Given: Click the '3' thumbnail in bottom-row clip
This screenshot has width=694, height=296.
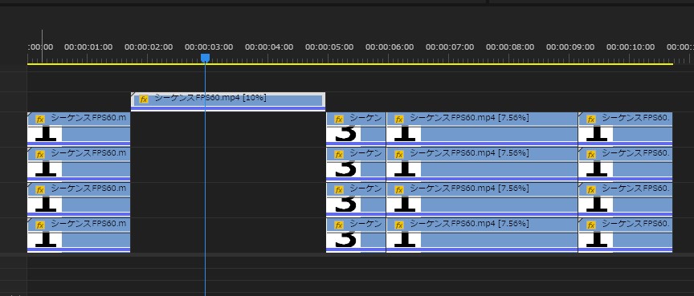Looking at the screenshot, I should click(344, 240).
